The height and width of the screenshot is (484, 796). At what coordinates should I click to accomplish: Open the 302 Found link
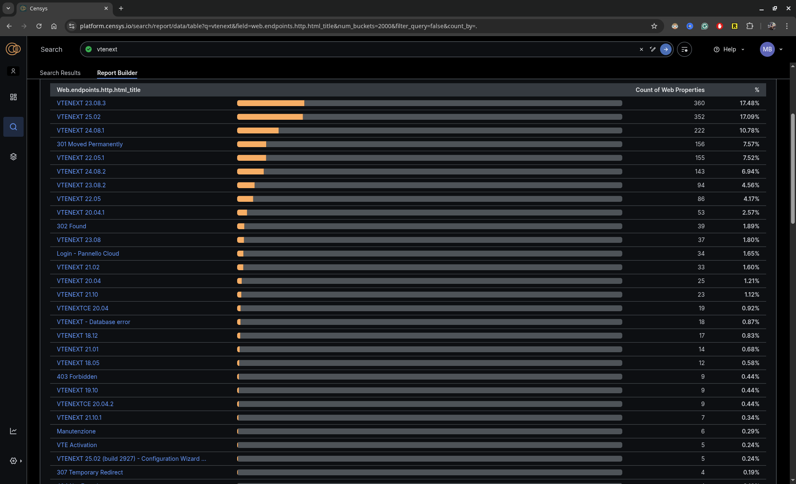coord(71,226)
